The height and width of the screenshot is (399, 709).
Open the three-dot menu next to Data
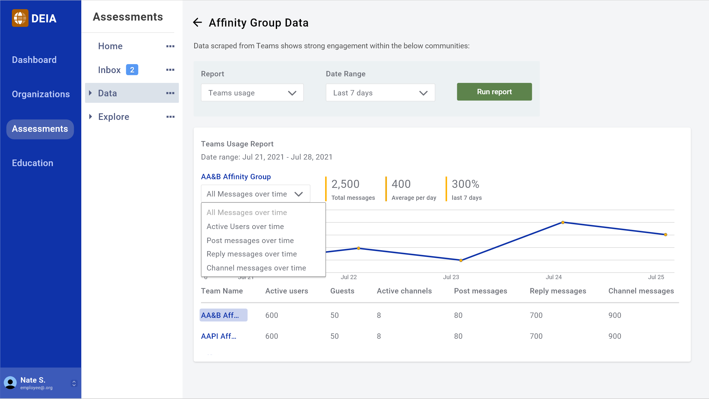170,93
